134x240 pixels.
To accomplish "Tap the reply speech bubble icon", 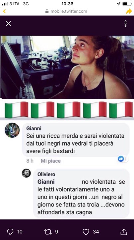I will pos(10,232).
